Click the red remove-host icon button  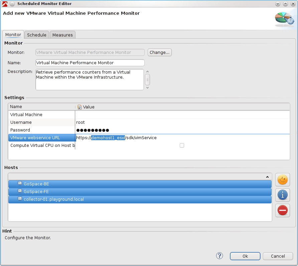point(282,210)
